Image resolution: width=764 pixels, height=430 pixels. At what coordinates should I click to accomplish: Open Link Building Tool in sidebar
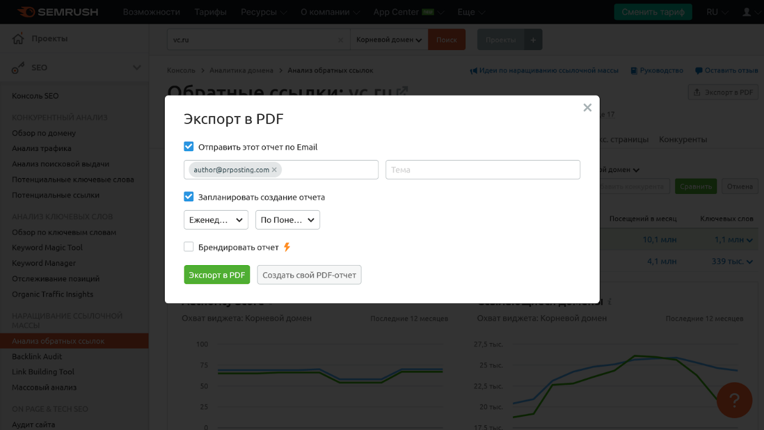(x=43, y=372)
